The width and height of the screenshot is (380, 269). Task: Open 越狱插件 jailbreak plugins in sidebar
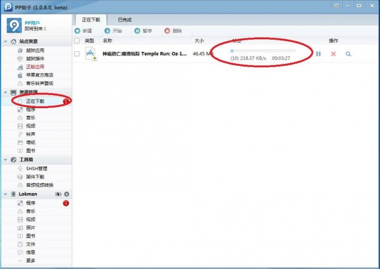pyautogui.click(x=35, y=59)
